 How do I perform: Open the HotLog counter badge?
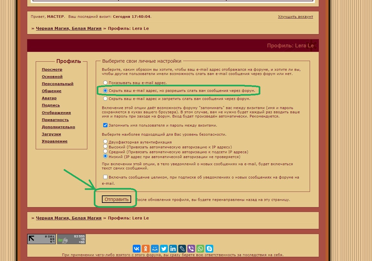point(71,239)
